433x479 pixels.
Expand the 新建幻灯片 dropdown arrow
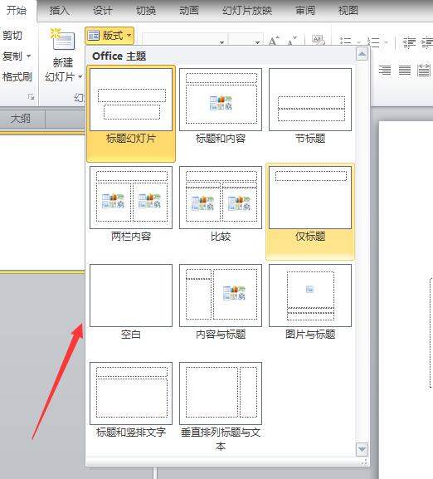coord(80,76)
